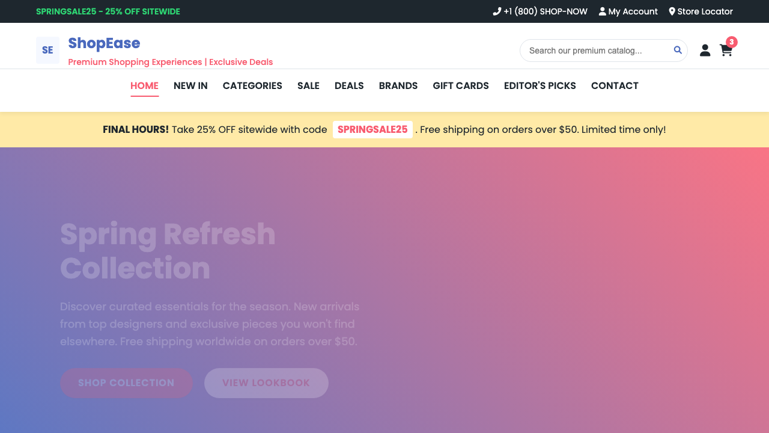The height and width of the screenshot is (433, 769).
Task: Click the My Account person icon
Action: pos(601,11)
